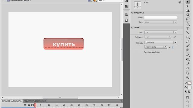The height and width of the screenshot is (108, 193).
Task: Click frame 25 on timeline ruler
Action: pos(71,105)
